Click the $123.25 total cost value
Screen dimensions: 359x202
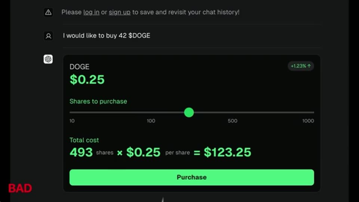pyautogui.click(x=227, y=152)
